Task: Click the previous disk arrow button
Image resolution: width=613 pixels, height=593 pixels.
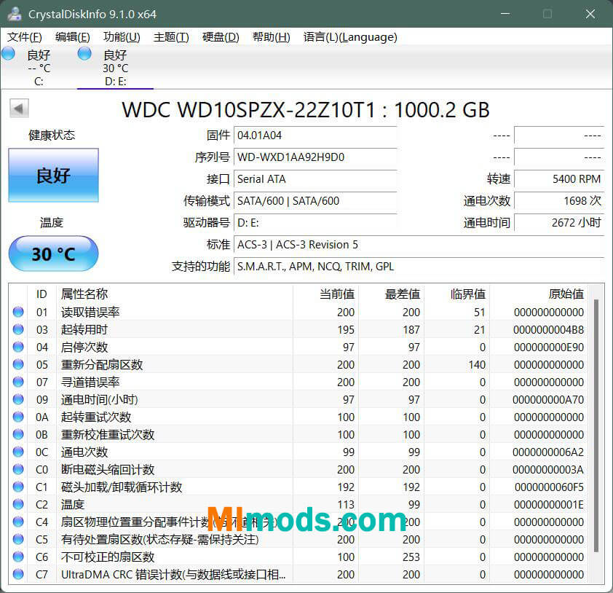Action: [19, 109]
